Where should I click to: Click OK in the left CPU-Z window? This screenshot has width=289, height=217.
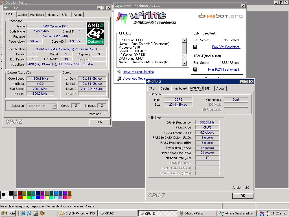(100, 122)
